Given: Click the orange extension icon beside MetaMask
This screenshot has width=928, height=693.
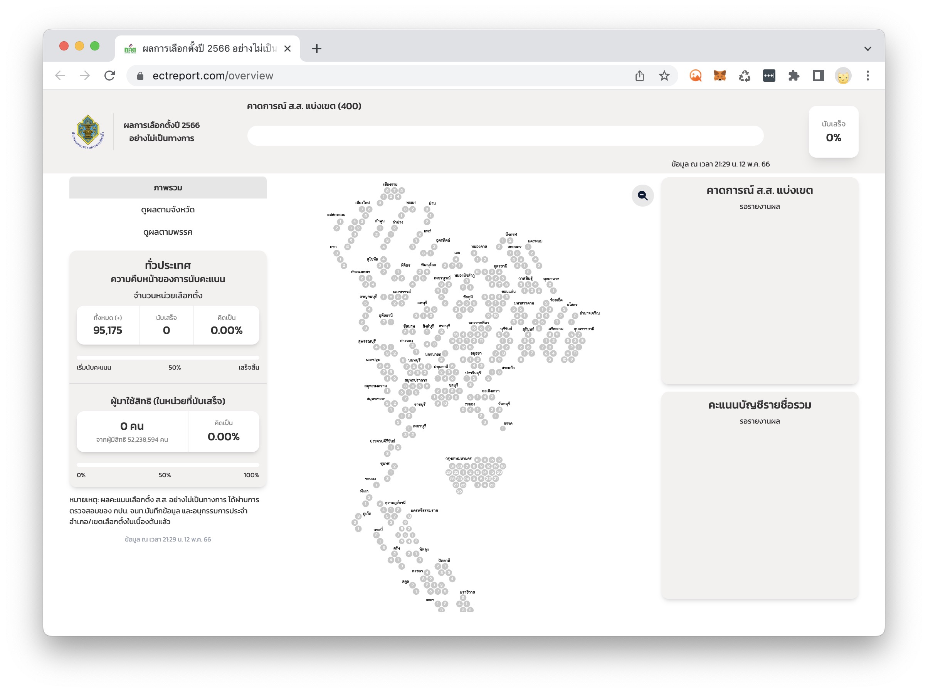Looking at the screenshot, I should coord(695,76).
